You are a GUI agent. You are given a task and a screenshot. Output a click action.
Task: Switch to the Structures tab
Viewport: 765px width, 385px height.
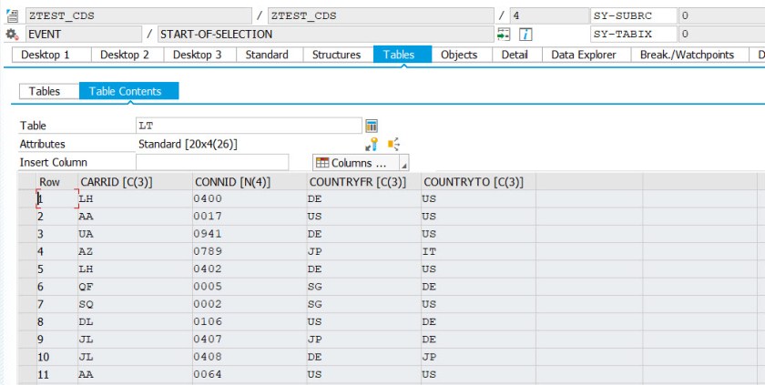click(336, 55)
